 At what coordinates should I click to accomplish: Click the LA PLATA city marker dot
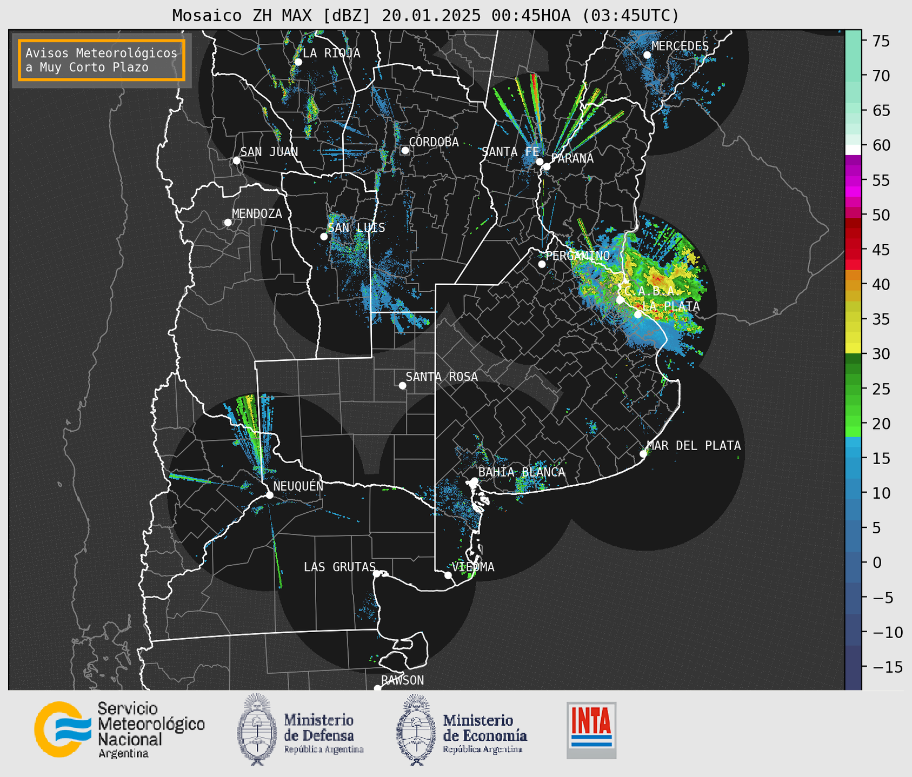tap(638, 314)
